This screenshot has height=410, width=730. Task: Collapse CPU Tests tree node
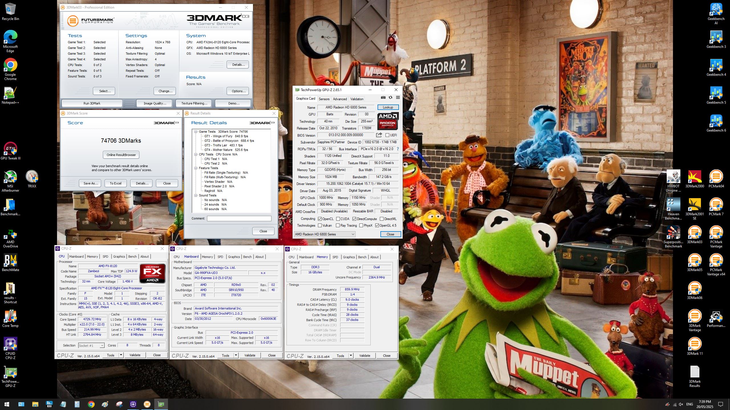point(196,155)
